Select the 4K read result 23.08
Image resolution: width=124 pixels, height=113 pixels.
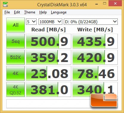click(49, 73)
